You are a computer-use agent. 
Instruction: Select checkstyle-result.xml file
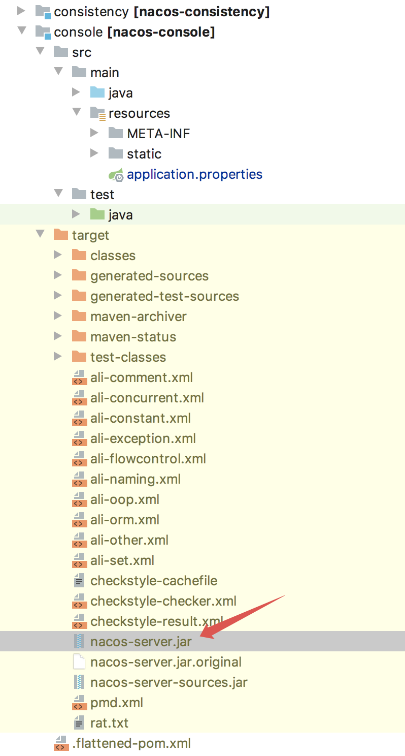point(156,621)
